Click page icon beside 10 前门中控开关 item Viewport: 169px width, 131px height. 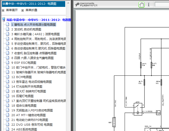pyautogui.click(x=8, y=67)
